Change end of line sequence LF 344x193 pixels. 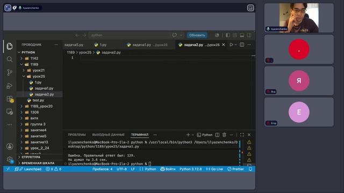tap(133, 169)
